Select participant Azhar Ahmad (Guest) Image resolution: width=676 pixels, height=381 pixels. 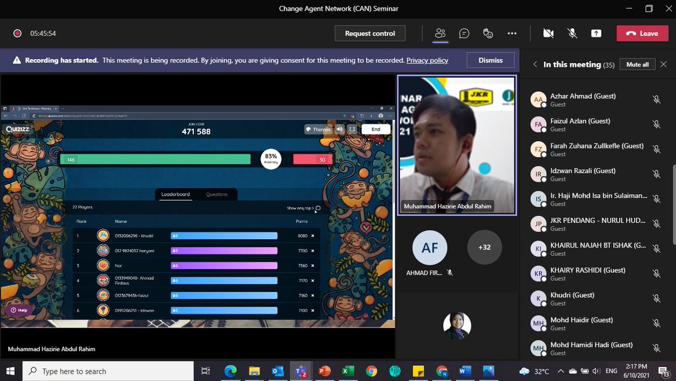coord(597,100)
